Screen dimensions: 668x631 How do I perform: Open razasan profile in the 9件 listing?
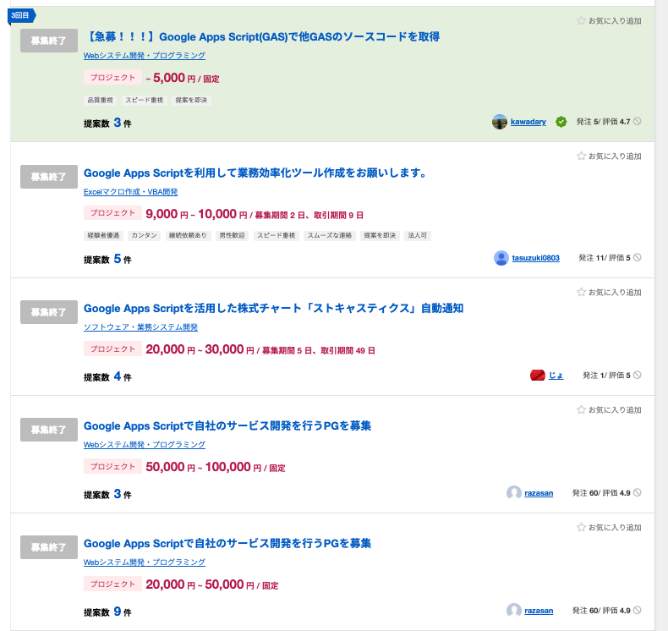pos(539,611)
